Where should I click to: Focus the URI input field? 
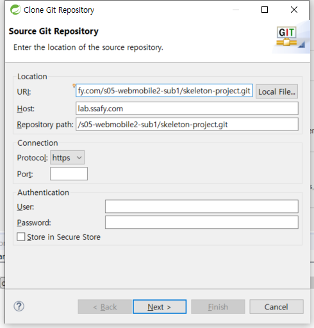pyautogui.click(x=164, y=91)
